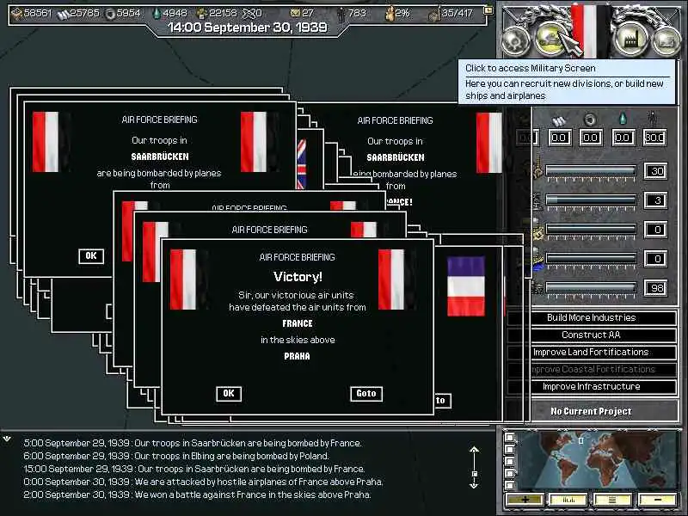Screen dimensions: 688x516
Task: Click the German flag in the top panel
Action: point(591,31)
